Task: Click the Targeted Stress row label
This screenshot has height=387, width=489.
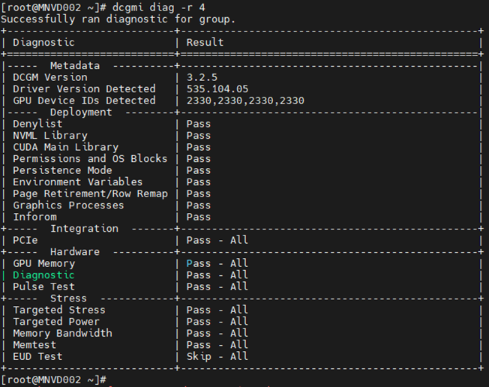Action: (59, 310)
